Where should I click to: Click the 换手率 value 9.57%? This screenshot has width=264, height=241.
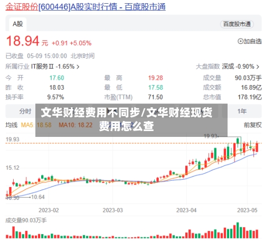click(x=55, y=97)
